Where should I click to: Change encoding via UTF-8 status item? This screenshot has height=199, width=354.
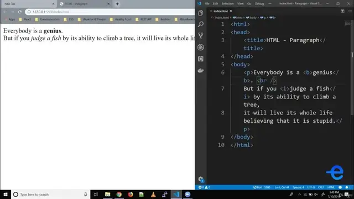click(x=311, y=187)
